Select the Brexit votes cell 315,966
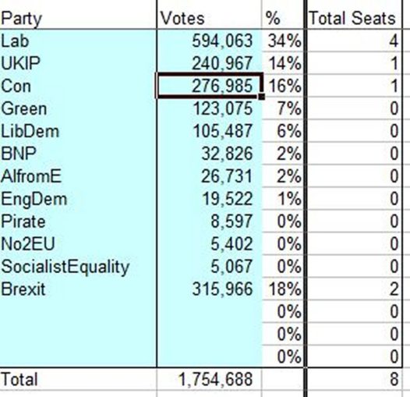 coord(209,289)
